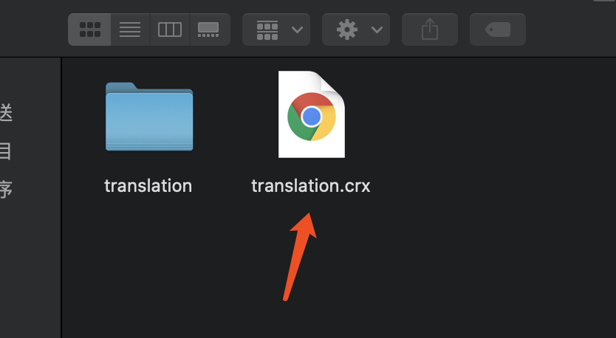Image resolution: width=616 pixels, height=338 pixels.
Task: Switch to icon view
Action: pyautogui.click(x=89, y=30)
